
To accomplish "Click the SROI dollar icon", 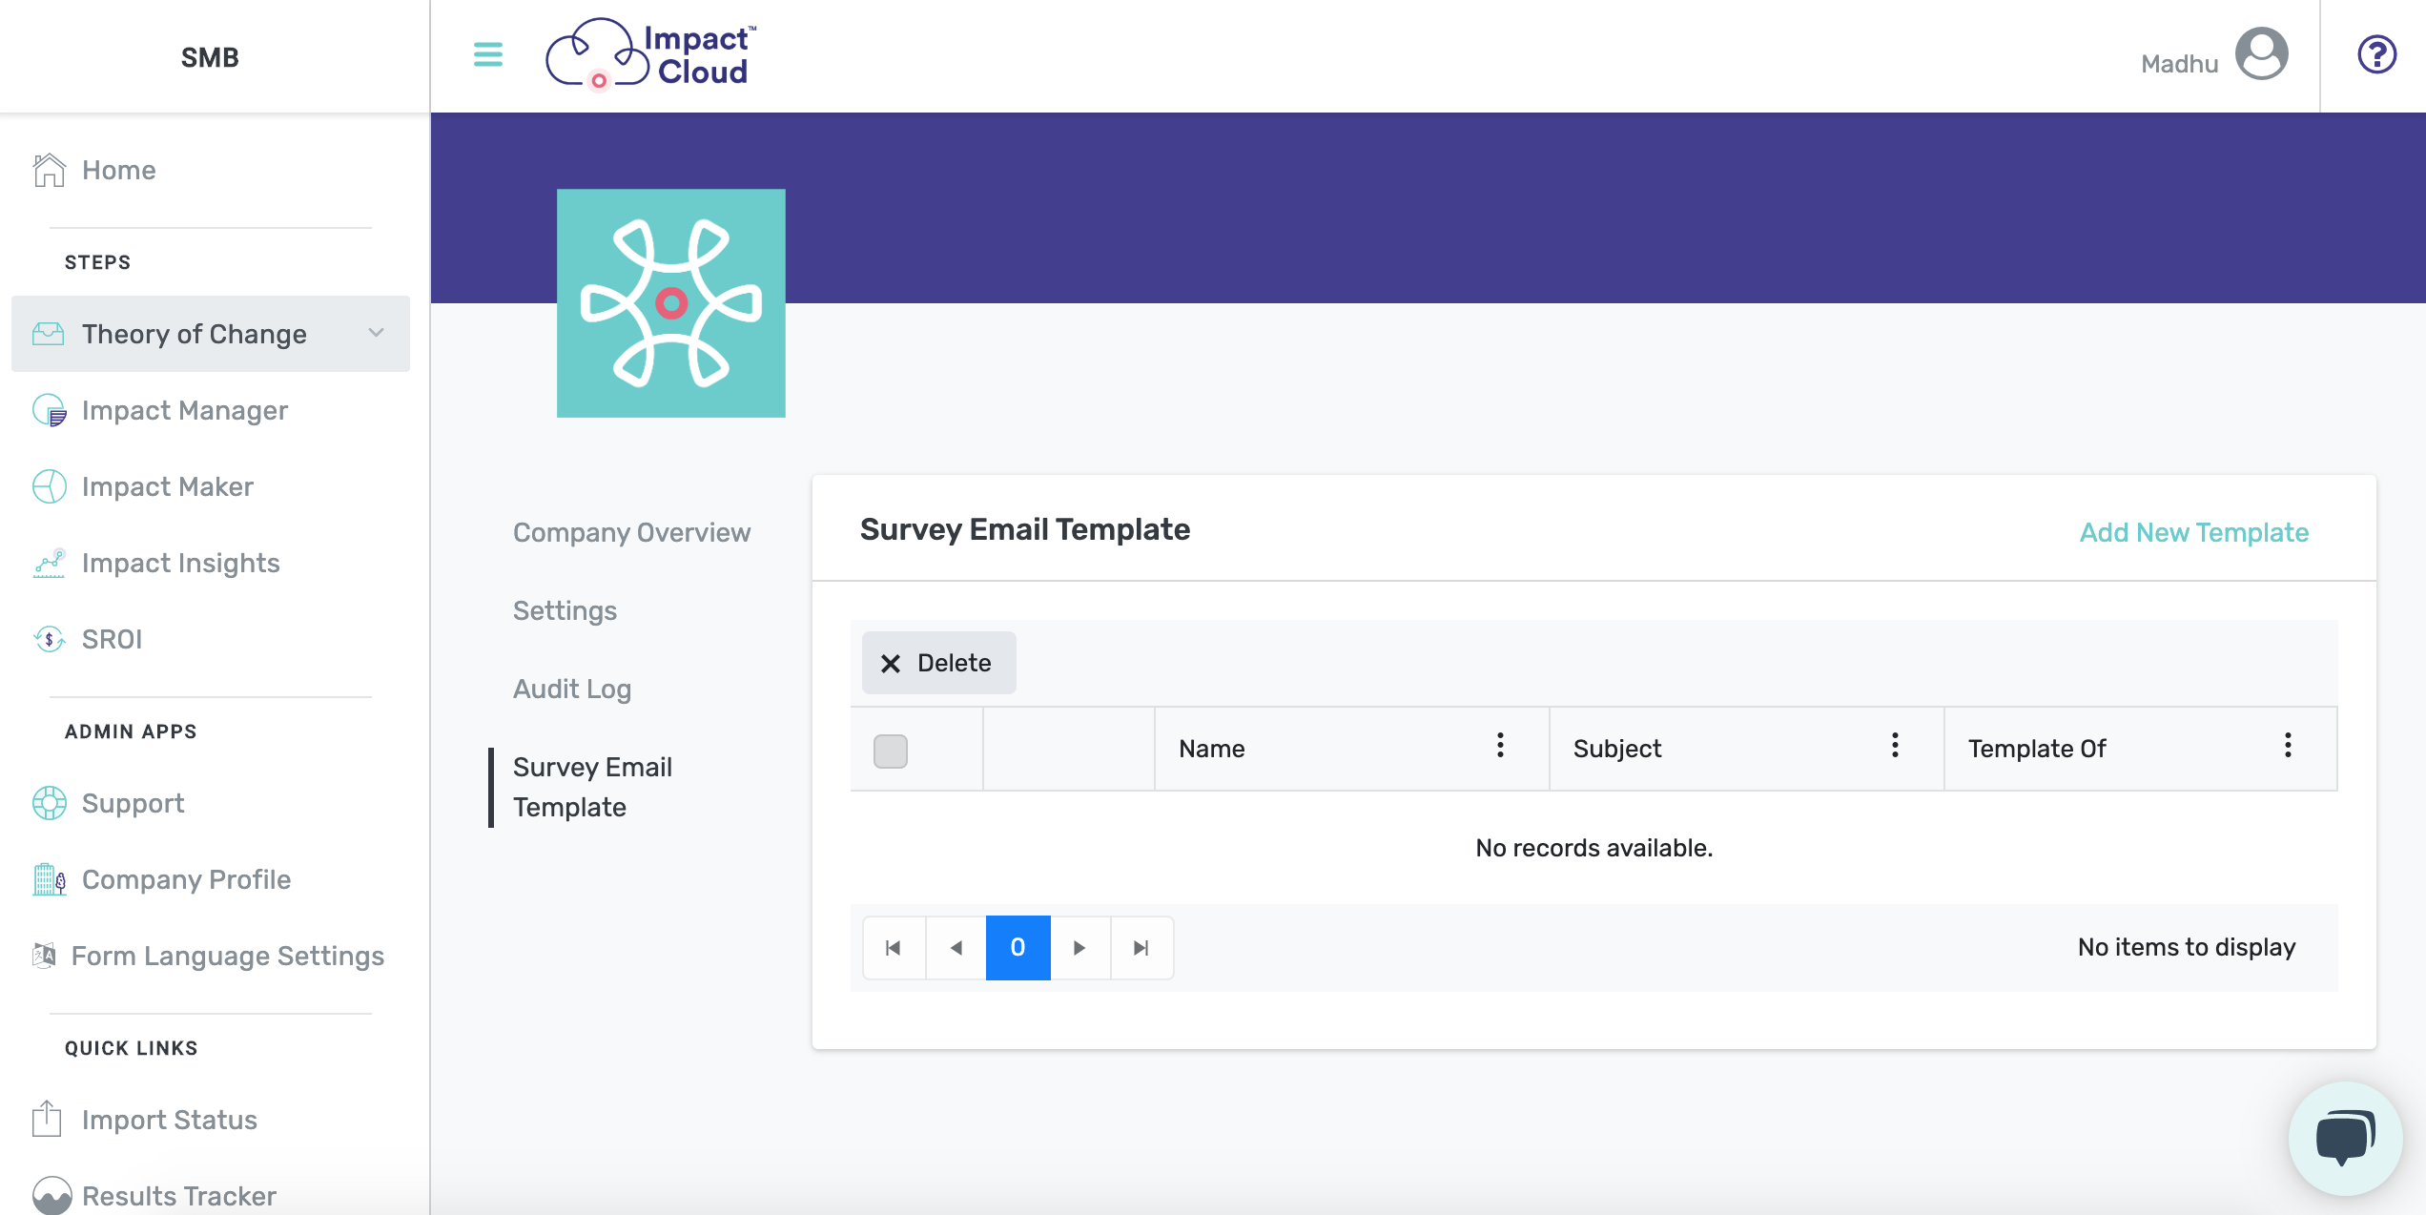I will tap(49, 639).
